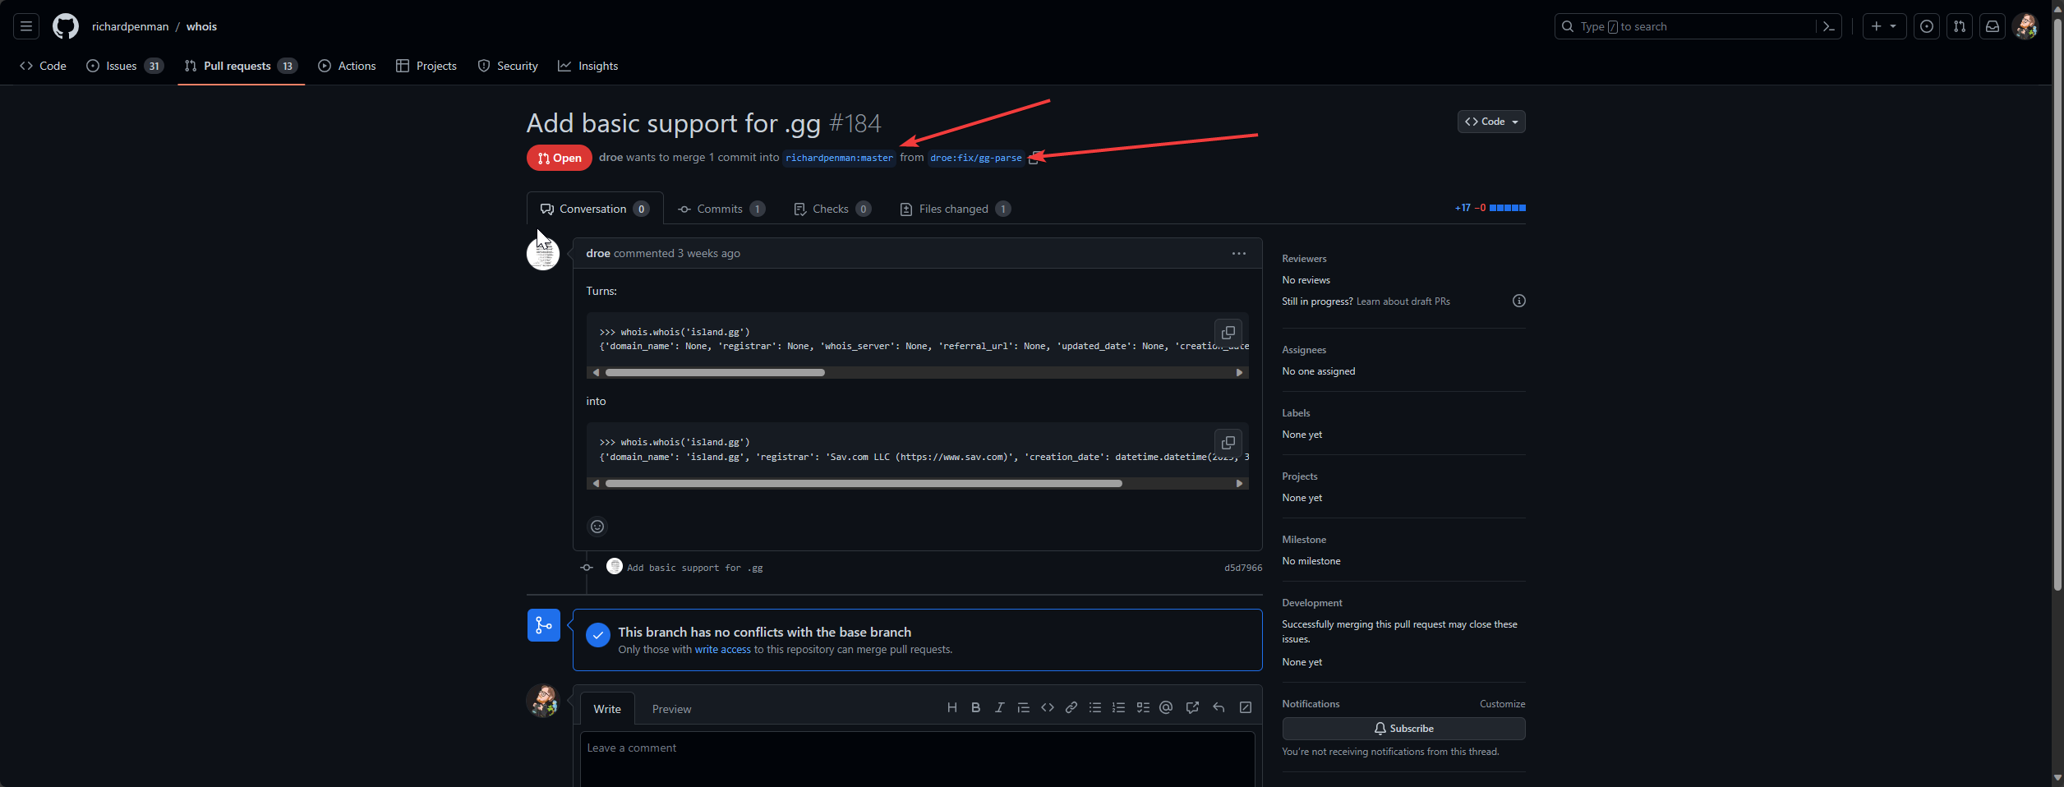Switch to the Conversation tab
Screen dimensions: 2064x787
point(595,209)
